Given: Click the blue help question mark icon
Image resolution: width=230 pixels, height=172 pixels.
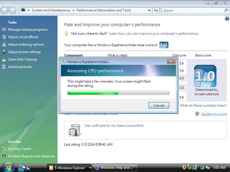Looking at the screenshot, I should click(227, 19).
